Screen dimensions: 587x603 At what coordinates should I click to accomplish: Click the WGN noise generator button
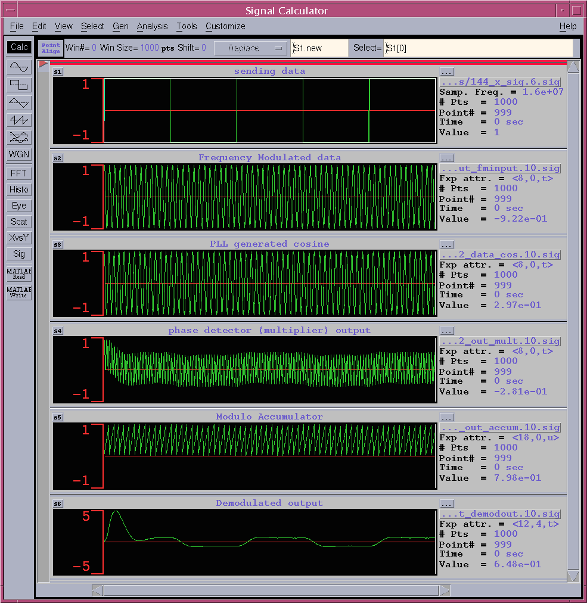click(x=19, y=154)
